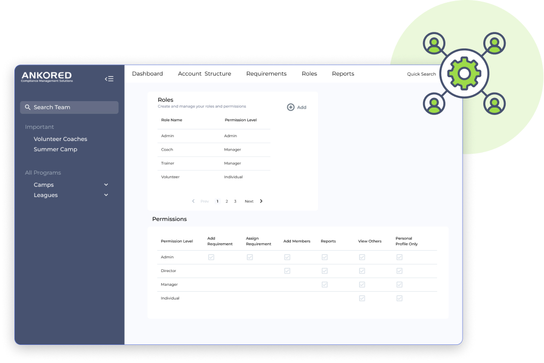Click the Add button in the Roles panel
544x363 pixels.
click(296, 107)
